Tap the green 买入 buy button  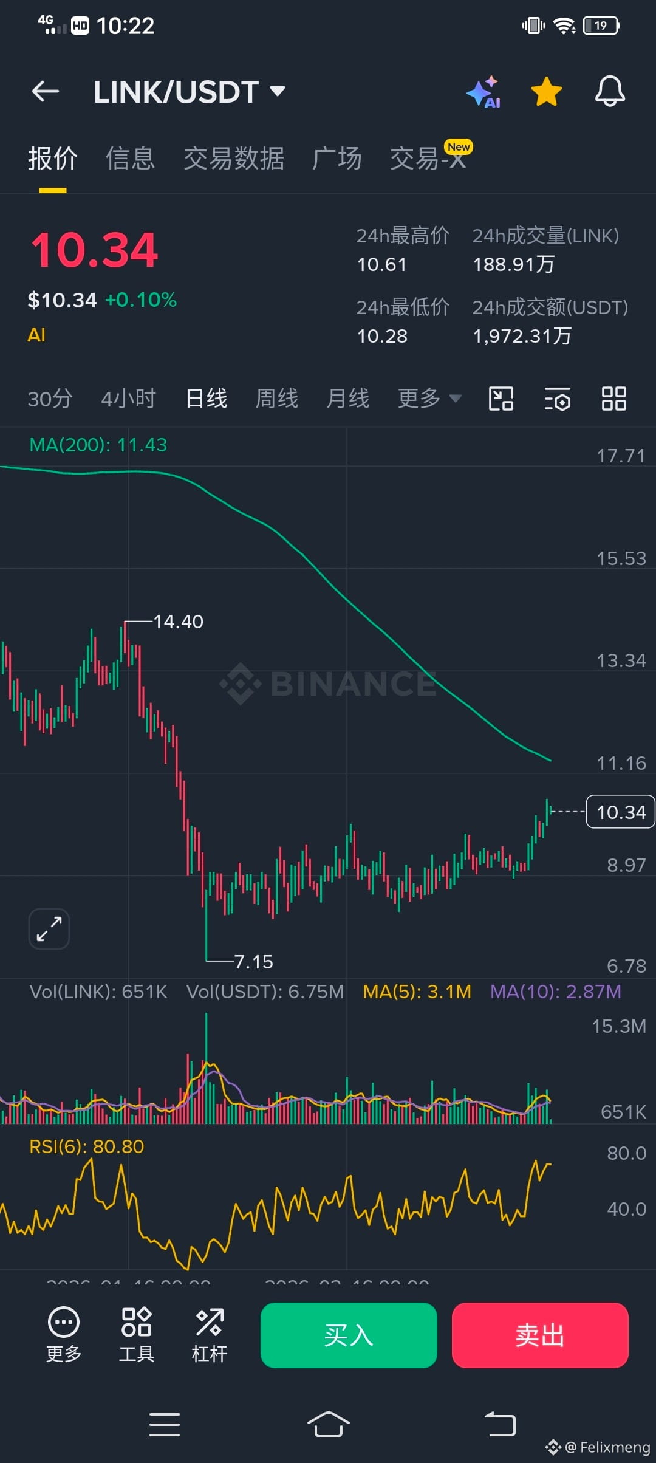pyautogui.click(x=349, y=1335)
